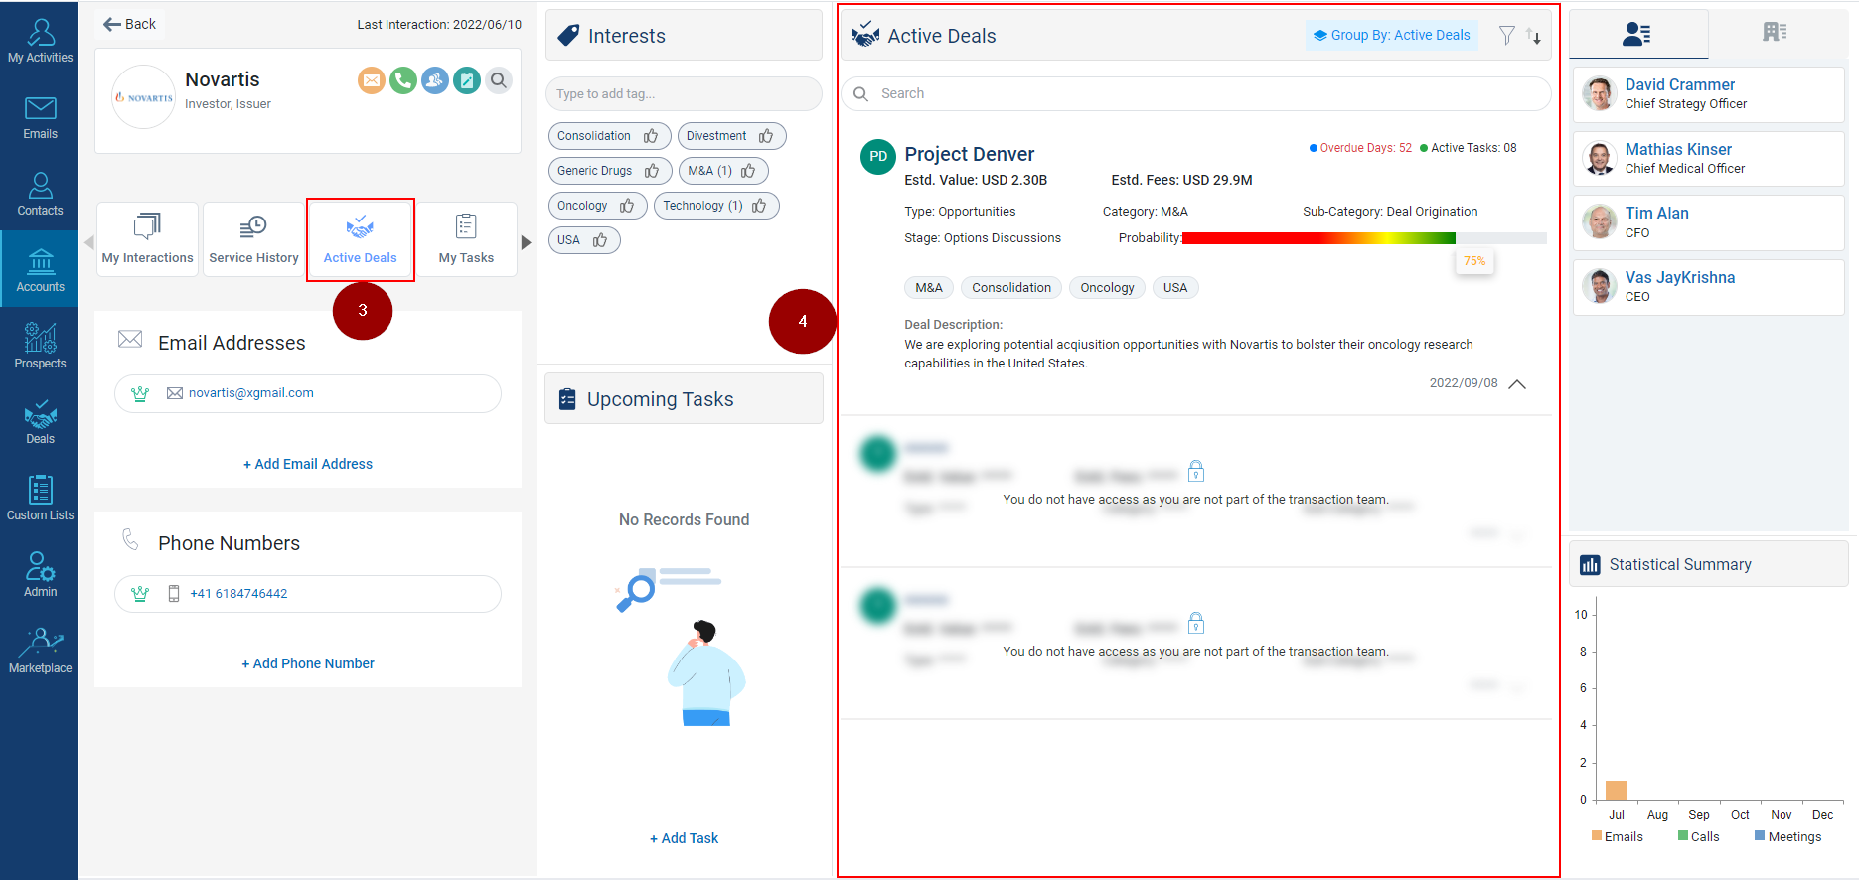
Task: Click the Type to add tag field
Action: click(684, 94)
